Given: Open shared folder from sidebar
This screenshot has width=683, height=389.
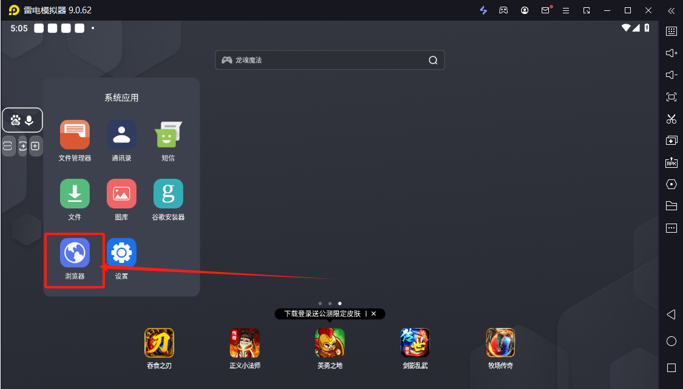Looking at the screenshot, I should coord(671,206).
